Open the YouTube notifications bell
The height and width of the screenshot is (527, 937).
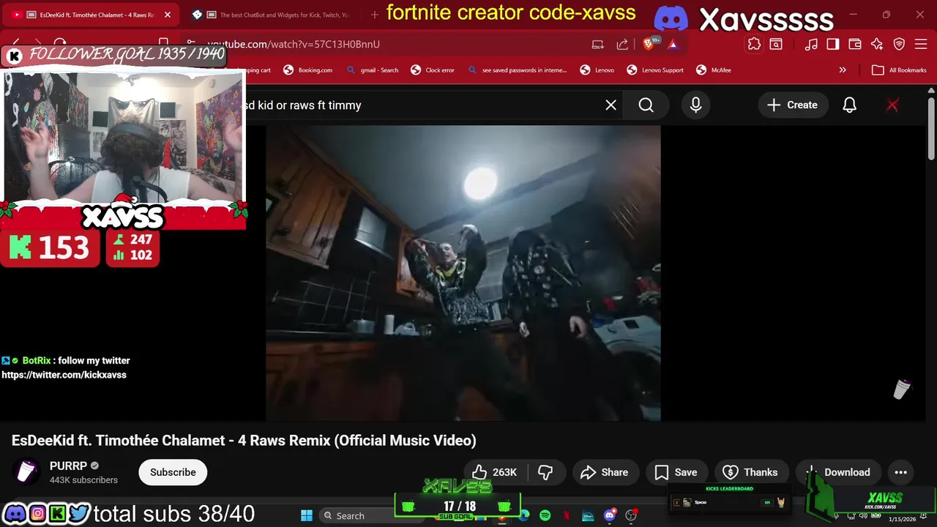tap(849, 105)
